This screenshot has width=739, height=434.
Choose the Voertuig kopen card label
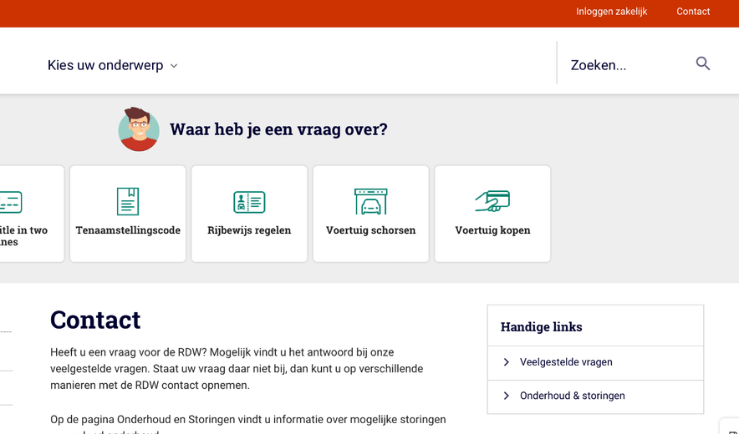(x=492, y=230)
